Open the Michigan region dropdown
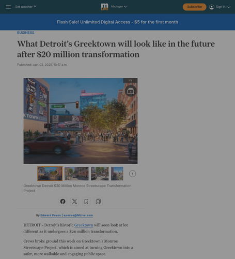The height and width of the screenshot is (259, 235). pyautogui.click(x=119, y=7)
